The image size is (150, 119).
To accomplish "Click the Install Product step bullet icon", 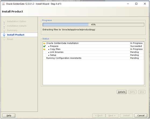I will (4, 35).
